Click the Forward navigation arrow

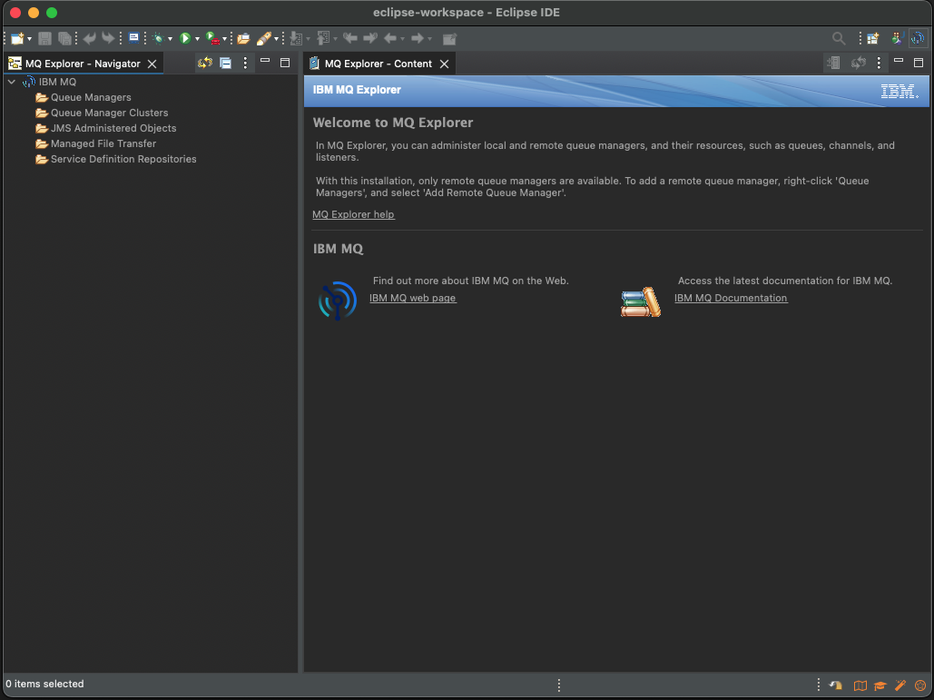pos(418,39)
